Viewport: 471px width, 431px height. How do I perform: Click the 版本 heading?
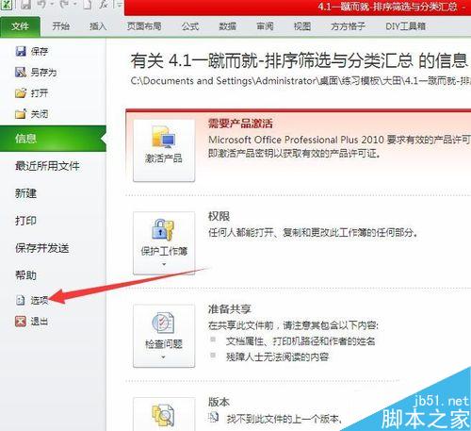click(219, 402)
